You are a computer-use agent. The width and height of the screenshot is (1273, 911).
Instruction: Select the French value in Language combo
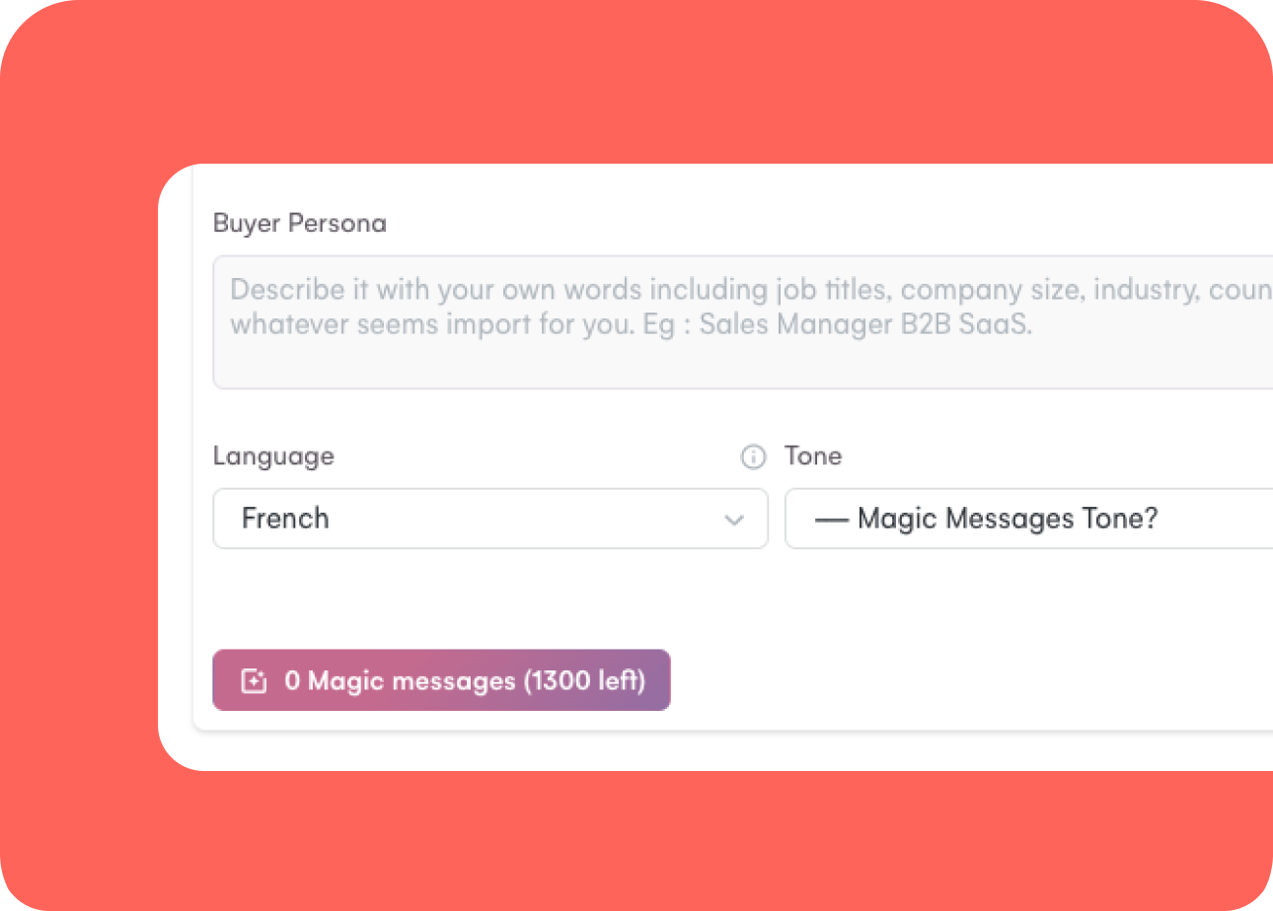[x=285, y=519]
